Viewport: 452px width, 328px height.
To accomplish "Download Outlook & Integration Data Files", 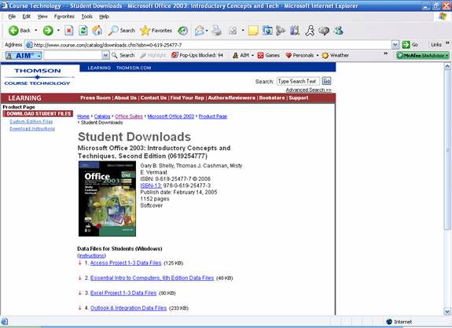I will click(x=128, y=308).
